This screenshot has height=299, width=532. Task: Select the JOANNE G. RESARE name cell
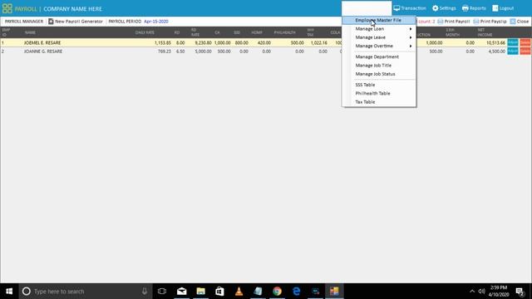(x=43, y=51)
